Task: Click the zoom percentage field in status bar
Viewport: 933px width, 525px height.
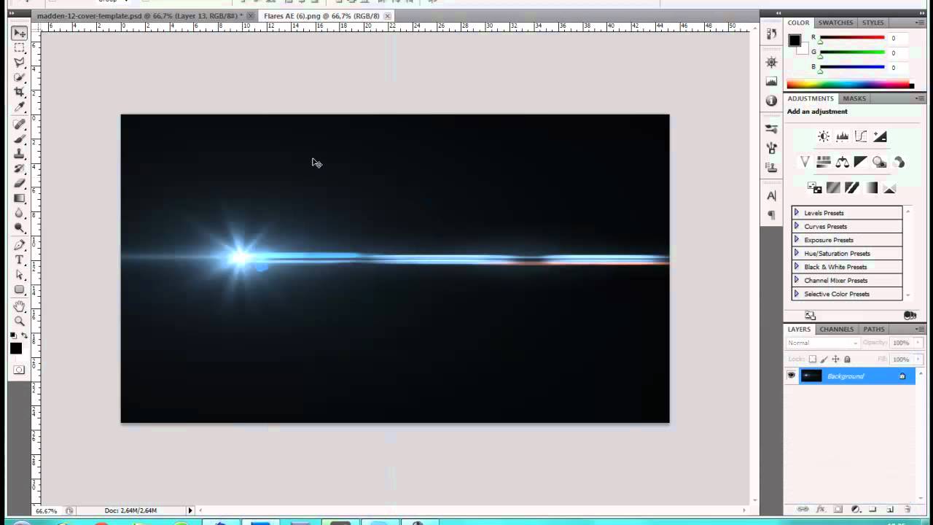Action: pos(46,510)
